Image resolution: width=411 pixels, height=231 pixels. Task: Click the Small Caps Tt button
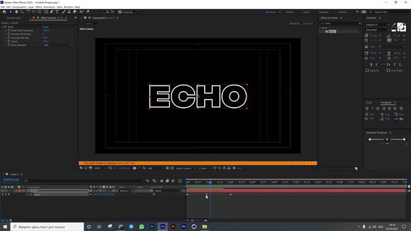[389, 65]
